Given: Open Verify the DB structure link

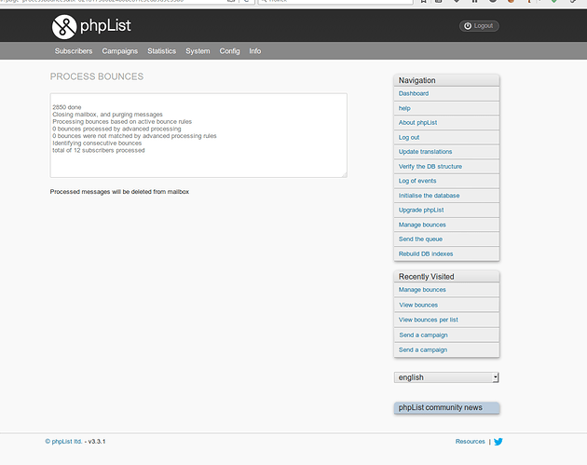Looking at the screenshot, I should click(x=430, y=167).
